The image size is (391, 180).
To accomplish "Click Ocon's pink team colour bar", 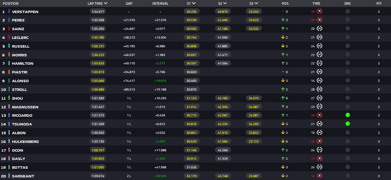I will tap(9, 150).
